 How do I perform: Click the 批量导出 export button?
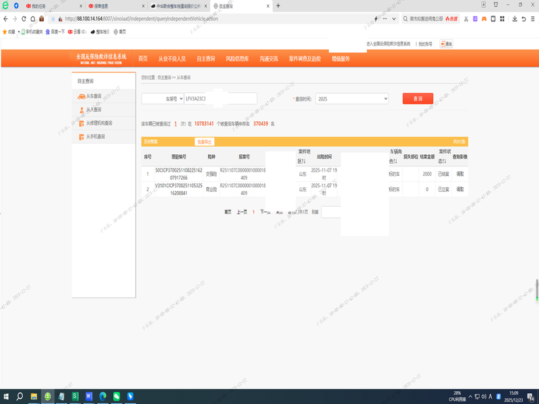click(203, 141)
